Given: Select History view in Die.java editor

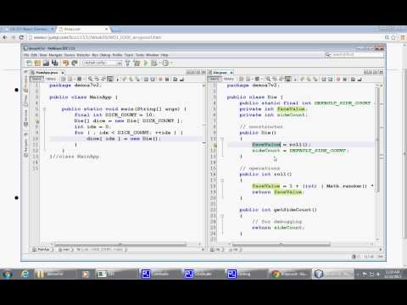Looking at the screenshot, I should [229, 79].
